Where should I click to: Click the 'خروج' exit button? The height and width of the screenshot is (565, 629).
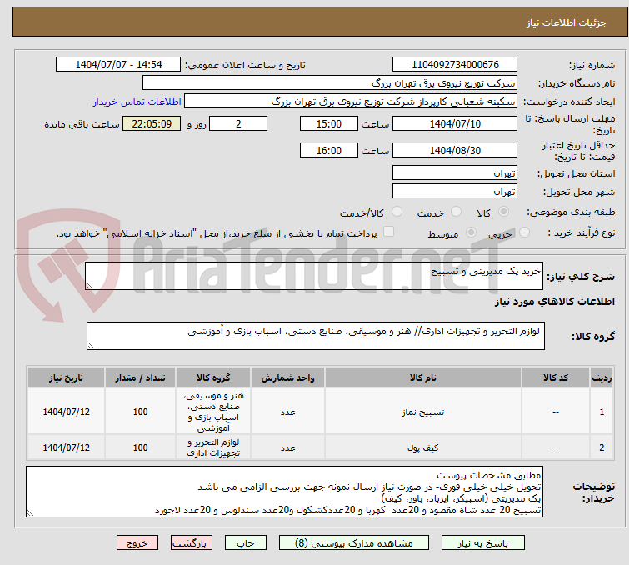[x=137, y=543]
